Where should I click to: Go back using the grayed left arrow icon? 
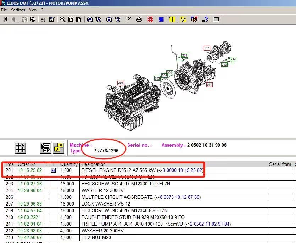[13, 19]
